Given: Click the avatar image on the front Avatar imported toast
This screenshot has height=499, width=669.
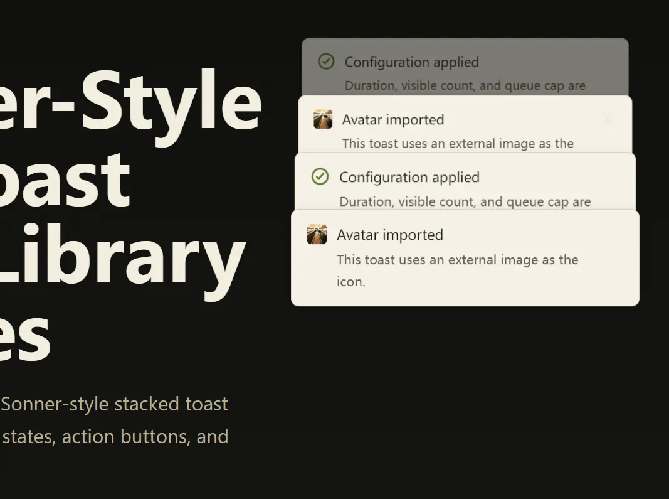Looking at the screenshot, I should click(x=317, y=235).
